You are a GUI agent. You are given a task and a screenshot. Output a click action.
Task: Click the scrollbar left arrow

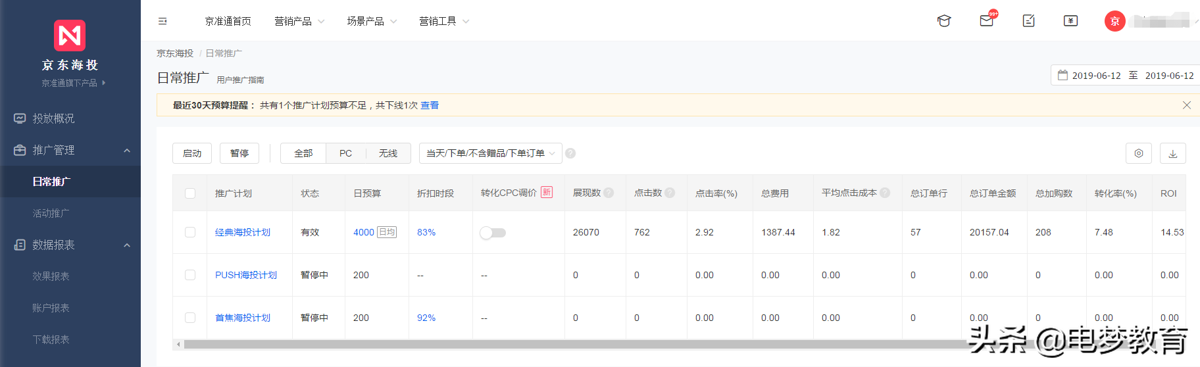click(x=178, y=345)
